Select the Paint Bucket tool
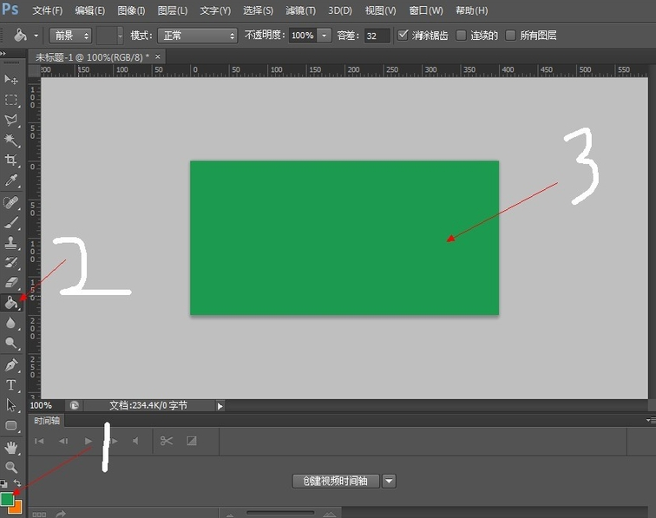 click(11, 303)
